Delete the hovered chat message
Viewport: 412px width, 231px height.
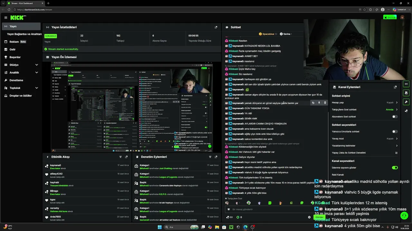[x=325, y=103]
